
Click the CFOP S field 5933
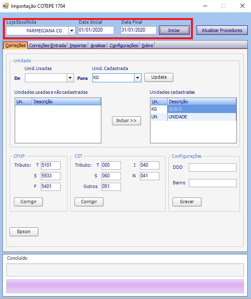(x=51, y=176)
